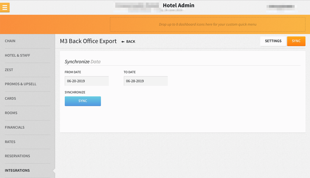Click the orange SYNC button

point(296,41)
